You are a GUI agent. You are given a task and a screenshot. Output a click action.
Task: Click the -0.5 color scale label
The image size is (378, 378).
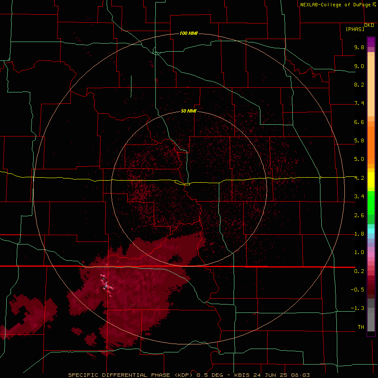pyautogui.click(x=357, y=290)
